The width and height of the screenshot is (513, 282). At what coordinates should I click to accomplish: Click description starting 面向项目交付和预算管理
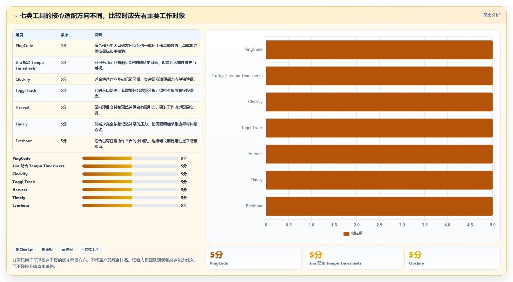pyautogui.click(x=144, y=110)
